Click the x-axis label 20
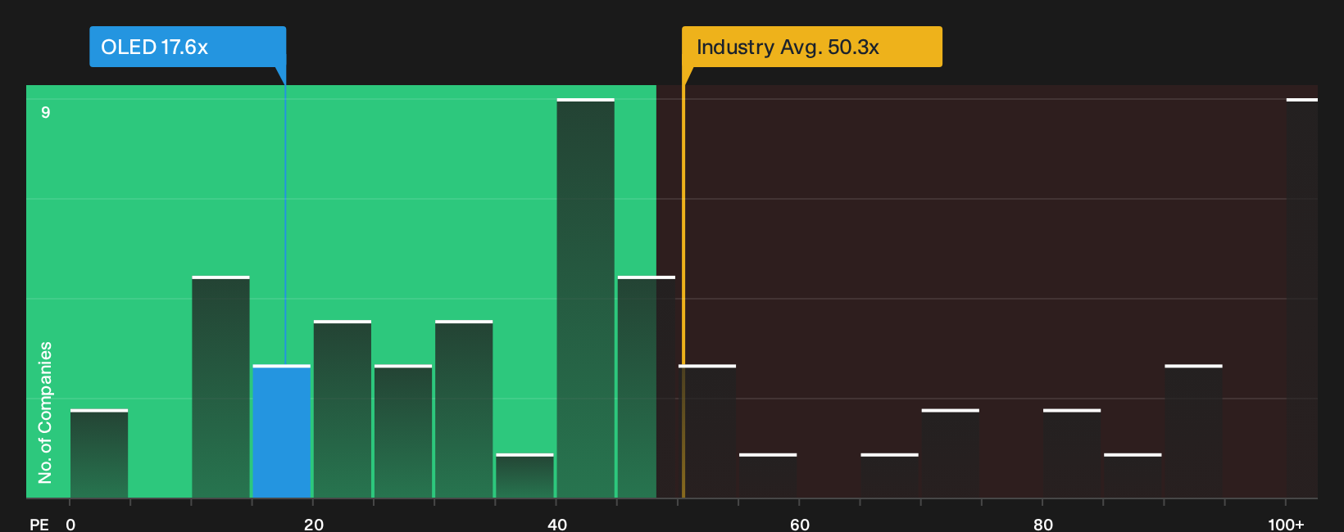The image size is (1344, 532). [x=313, y=524]
